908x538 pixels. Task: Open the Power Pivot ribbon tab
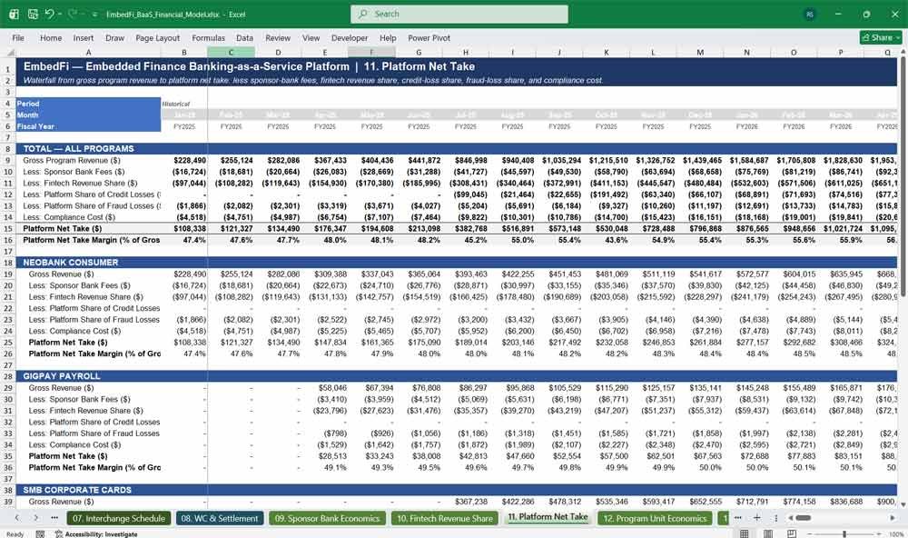429,37
